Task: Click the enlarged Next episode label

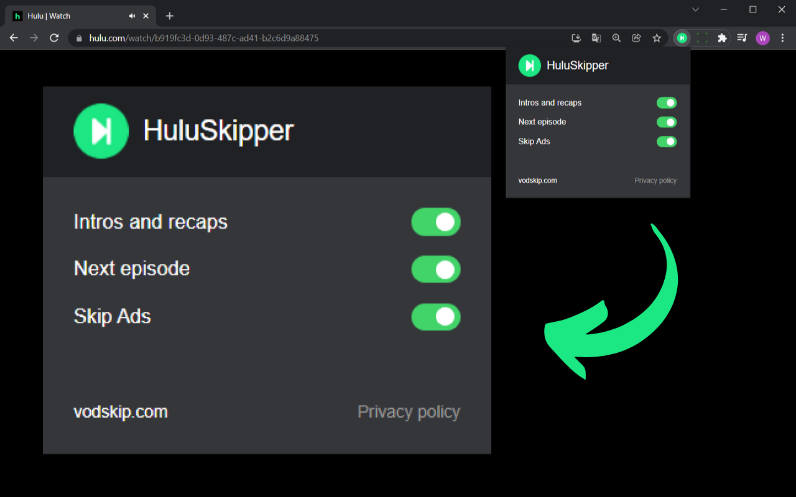Action: coord(132,268)
